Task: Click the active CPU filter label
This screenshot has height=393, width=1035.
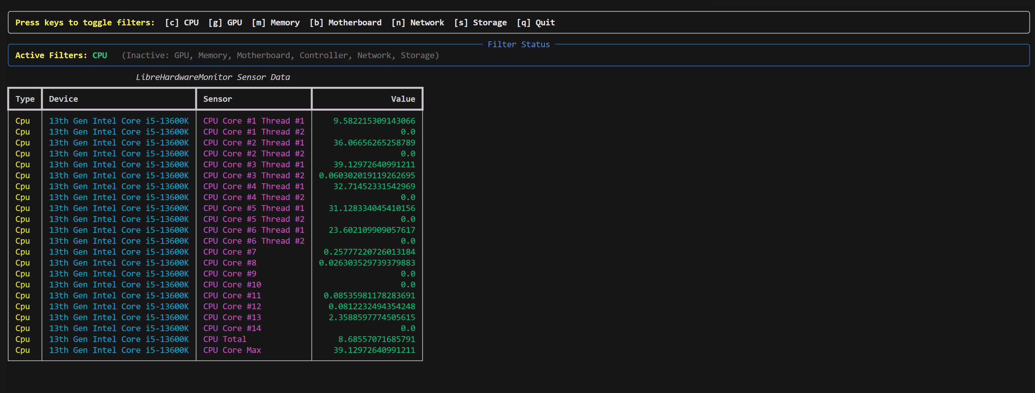Action: (x=100, y=56)
